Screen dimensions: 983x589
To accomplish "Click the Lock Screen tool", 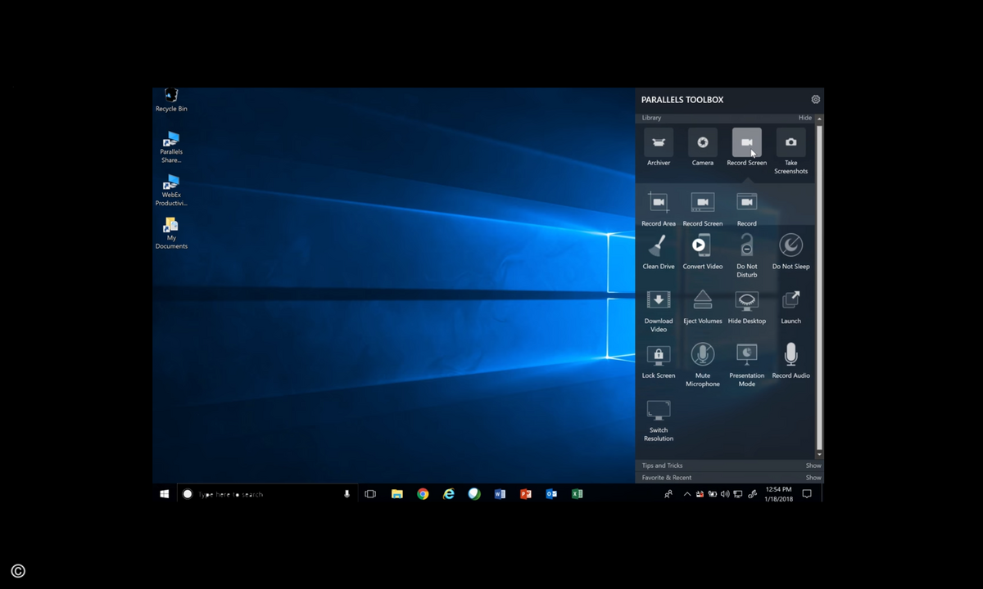I will tap(659, 361).
